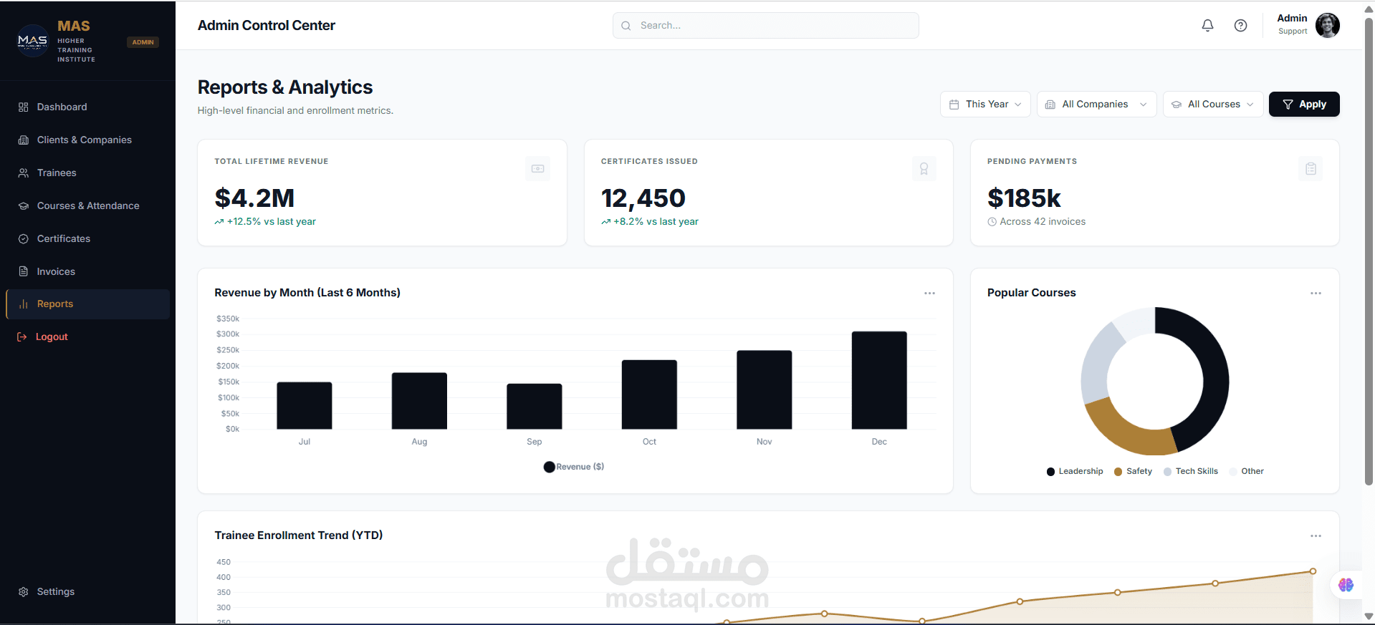
Task: Click the Settings gear icon
Action: 23,591
